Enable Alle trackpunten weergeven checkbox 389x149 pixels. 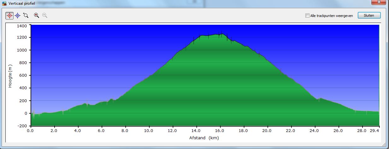click(307, 15)
